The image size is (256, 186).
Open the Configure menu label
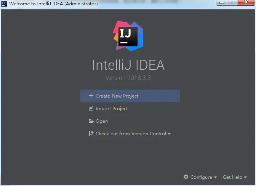[x=201, y=177]
